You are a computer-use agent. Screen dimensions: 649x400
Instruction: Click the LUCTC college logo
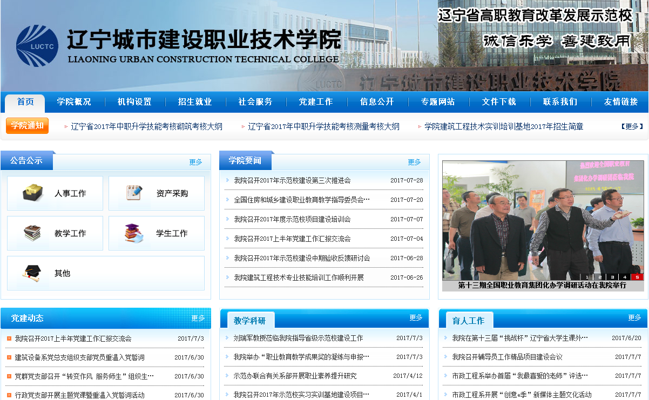click(x=37, y=45)
